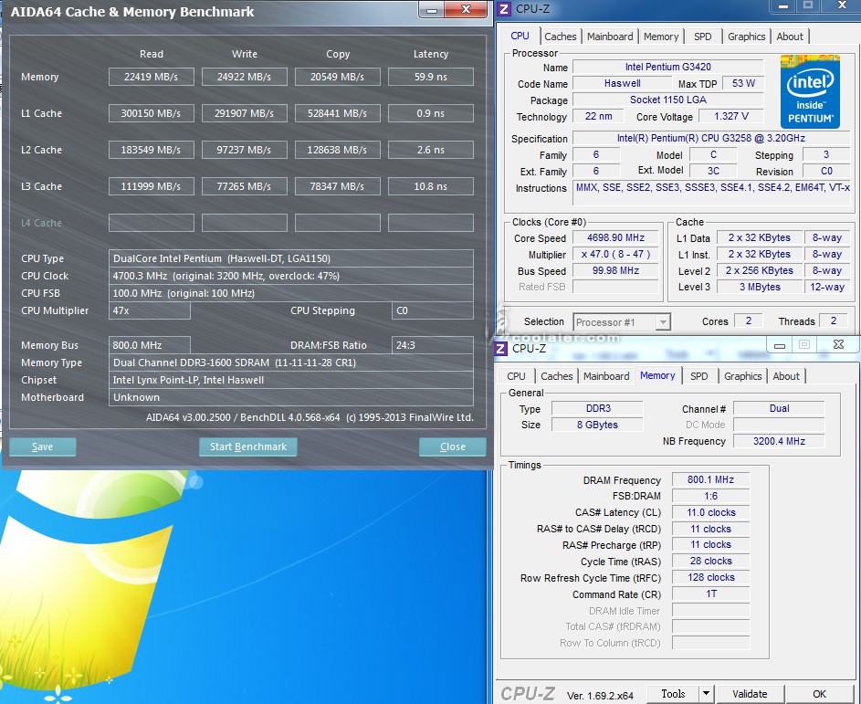Open the Mainboard tab in top CPU-Z window

click(x=610, y=37)
